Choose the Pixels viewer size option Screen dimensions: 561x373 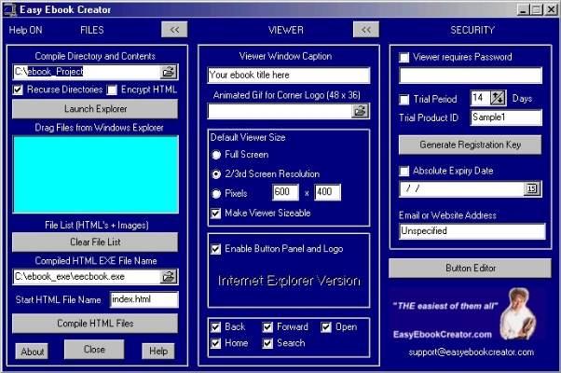[x=217, y=193]
